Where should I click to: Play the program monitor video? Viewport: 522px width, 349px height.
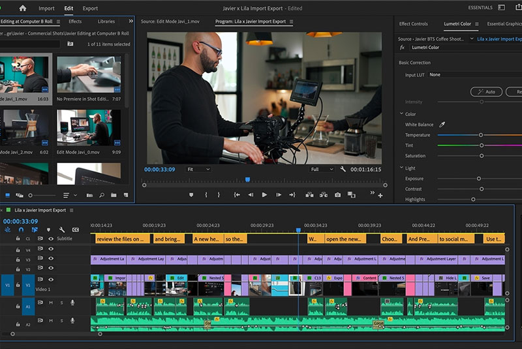pyautogui.click(x=264, y=194)
